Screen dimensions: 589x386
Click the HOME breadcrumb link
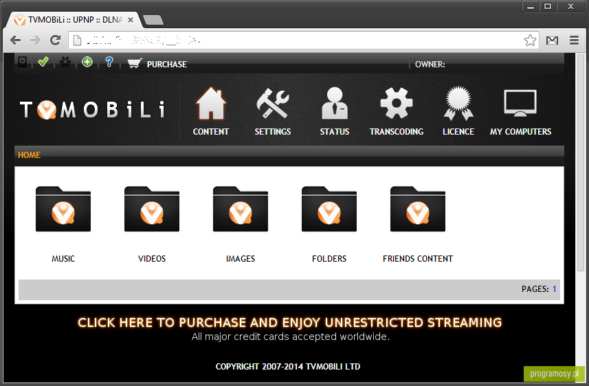30,155
